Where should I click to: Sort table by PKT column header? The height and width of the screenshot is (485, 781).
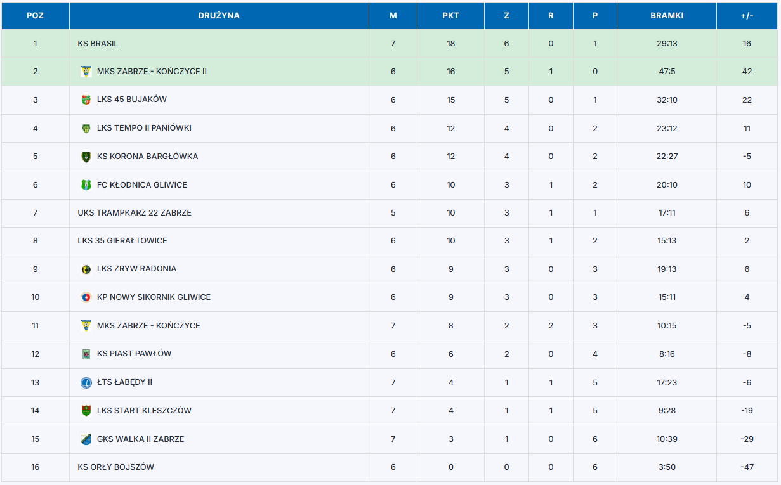[450, 16]
